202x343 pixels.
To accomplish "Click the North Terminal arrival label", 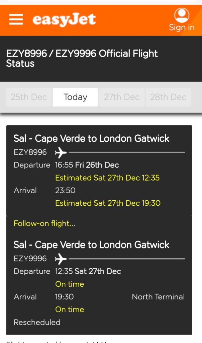I will click(x=158, y=297).
